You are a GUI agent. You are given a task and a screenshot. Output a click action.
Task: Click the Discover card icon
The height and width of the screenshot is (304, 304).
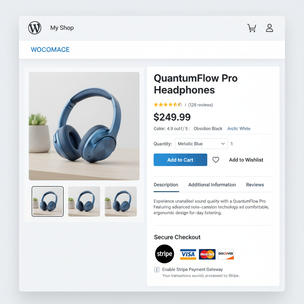point(226,254)
